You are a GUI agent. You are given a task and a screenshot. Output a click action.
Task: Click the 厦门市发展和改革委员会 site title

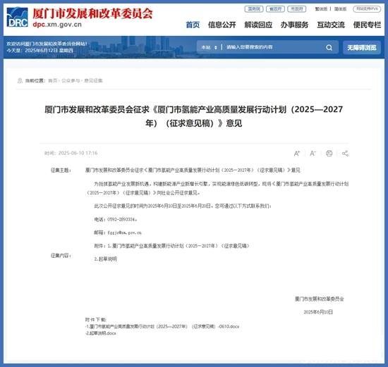[92, 13]
